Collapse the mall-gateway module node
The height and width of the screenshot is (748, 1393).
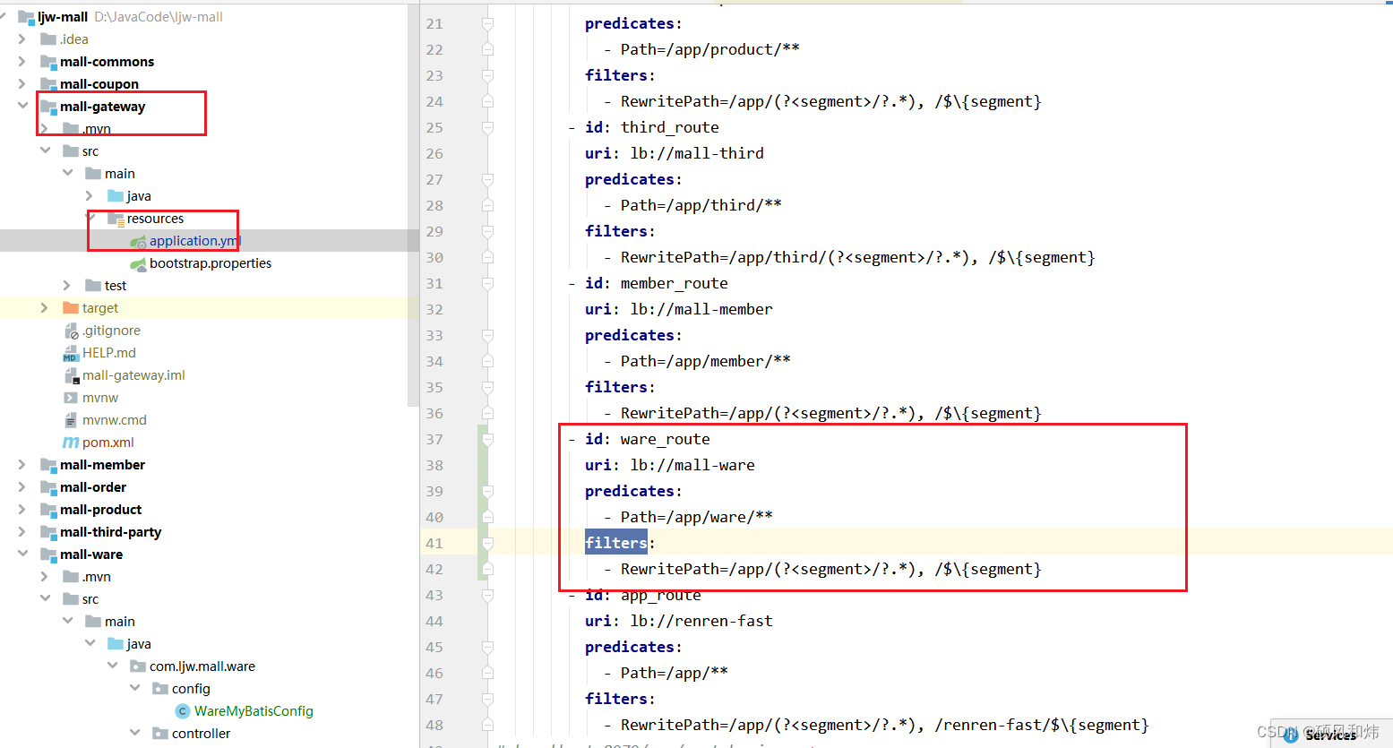(22, 106)
